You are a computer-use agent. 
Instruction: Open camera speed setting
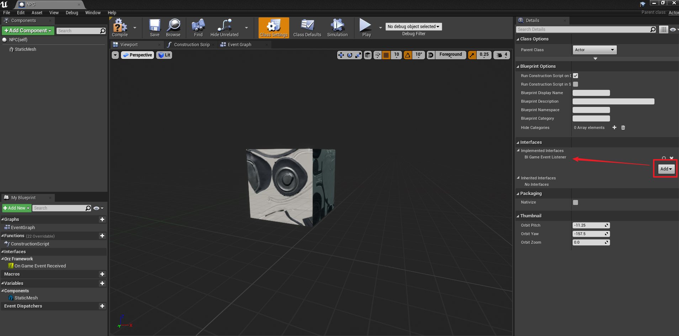click(502, 55)
